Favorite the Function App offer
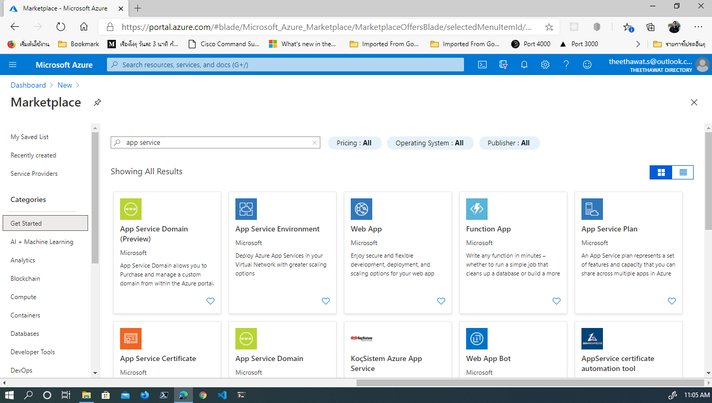 pyautogui.click(x=556, y=301)
